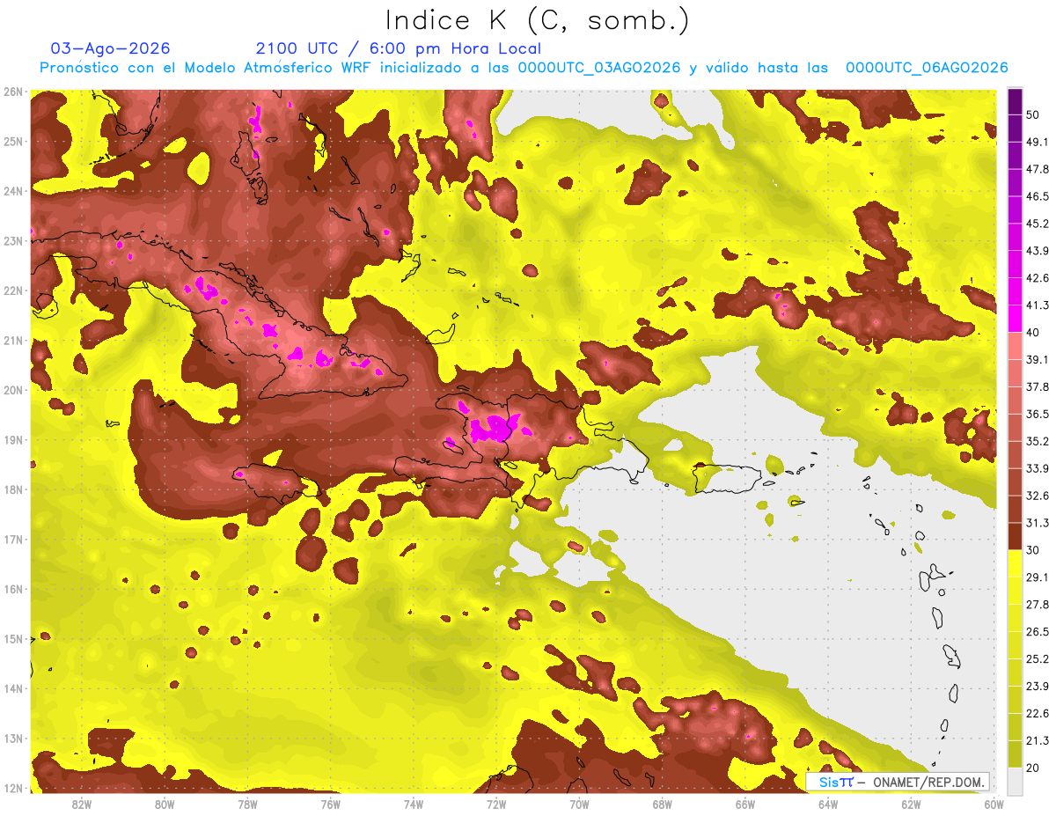Viewport: 1056px width, 816px height.
Task: Click the "ONAMET/REP.DOM." credit label
Action: click(927, 782)
